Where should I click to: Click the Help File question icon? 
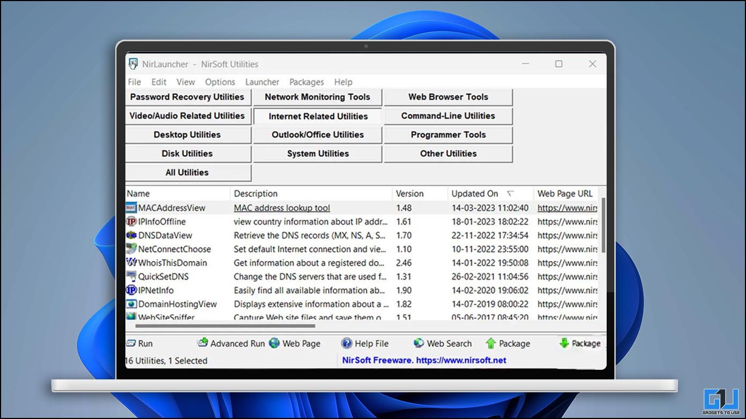[347, 343]
